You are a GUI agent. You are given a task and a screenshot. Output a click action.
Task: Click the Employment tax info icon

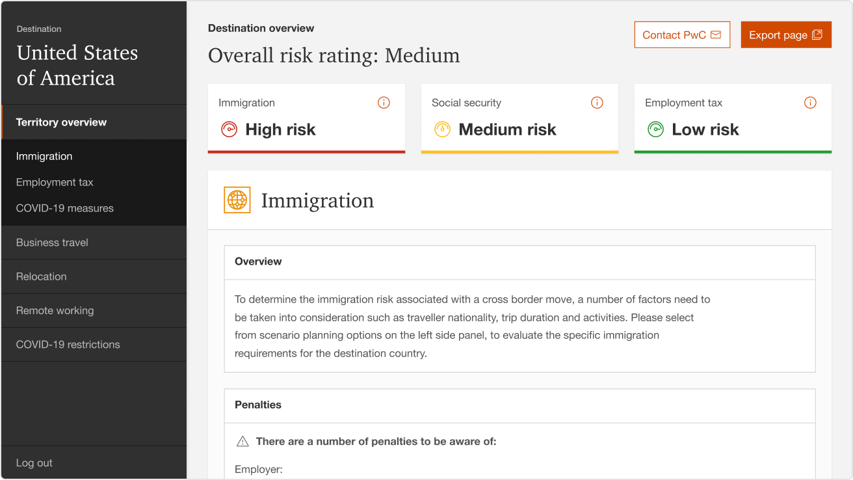coord(810,103)
